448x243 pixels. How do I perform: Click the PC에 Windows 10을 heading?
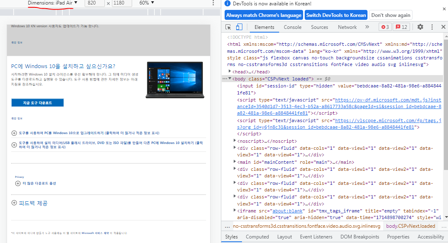click(63, 66)
